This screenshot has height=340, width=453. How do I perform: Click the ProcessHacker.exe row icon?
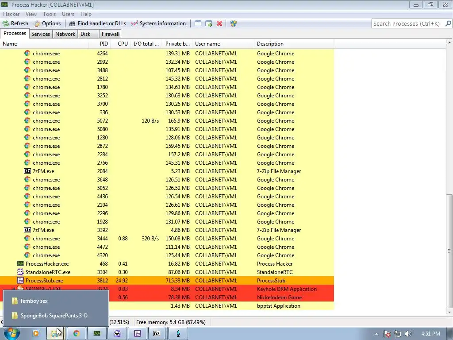coord(20,263)
